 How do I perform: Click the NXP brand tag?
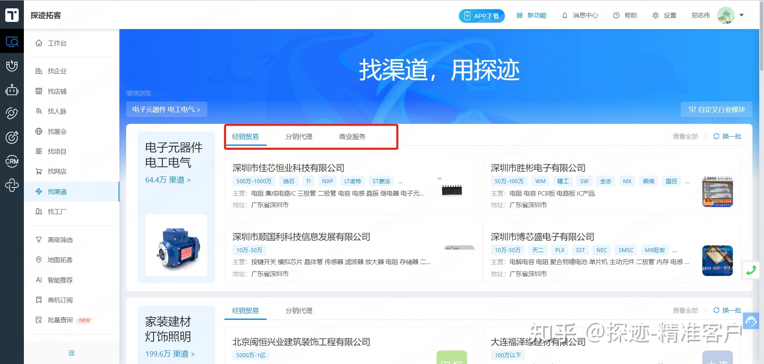327,181
